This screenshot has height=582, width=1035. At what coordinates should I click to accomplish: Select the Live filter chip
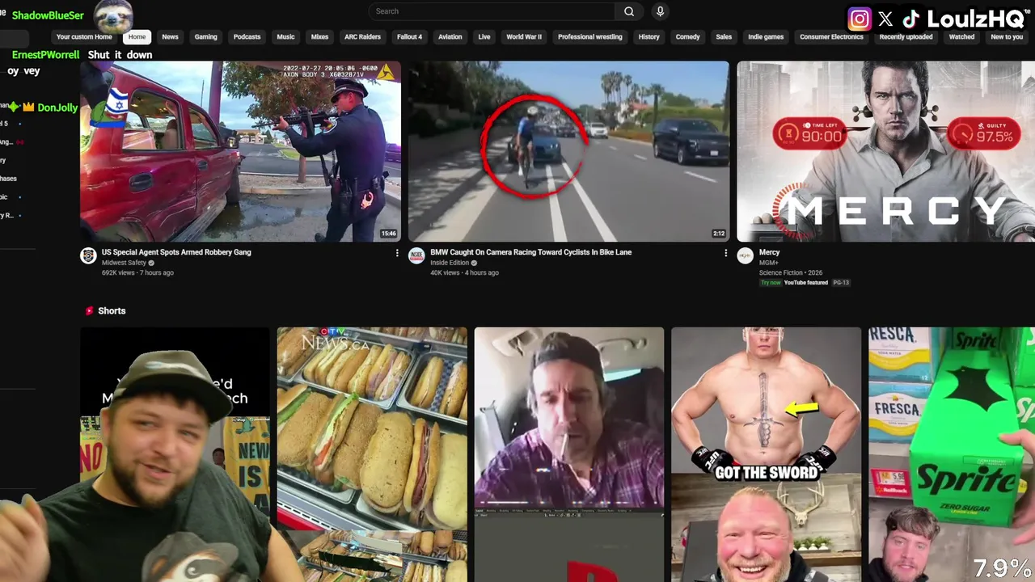[484, 37]
